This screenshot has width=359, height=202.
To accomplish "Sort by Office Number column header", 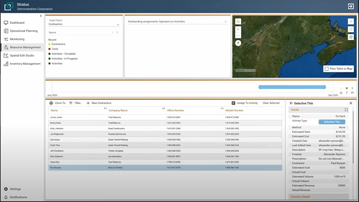I will [175, 110].
